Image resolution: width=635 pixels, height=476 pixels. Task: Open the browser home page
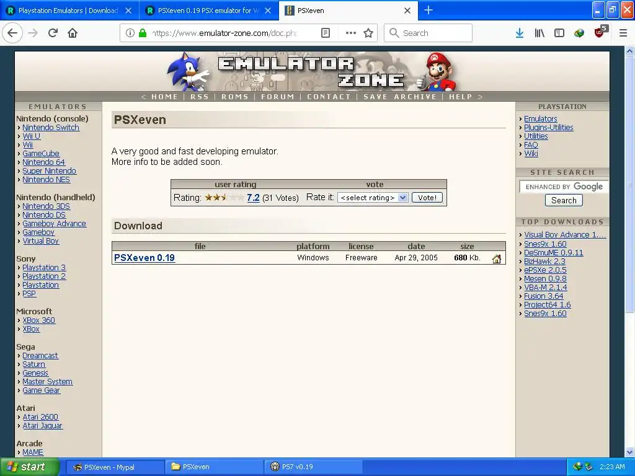click(73, 33)
